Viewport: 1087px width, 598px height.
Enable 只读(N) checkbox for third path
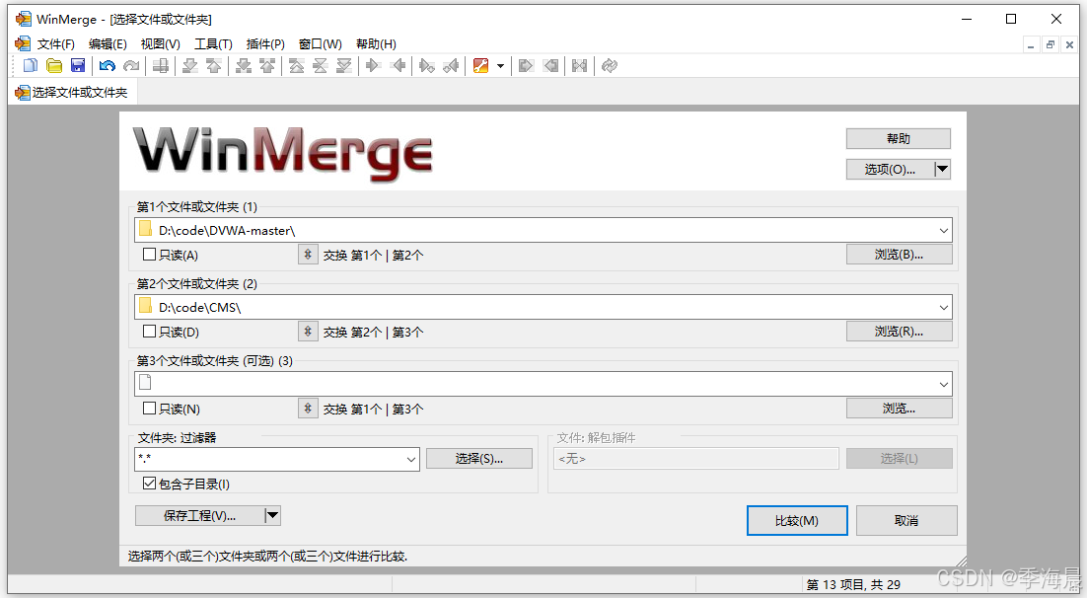point(149,409)
